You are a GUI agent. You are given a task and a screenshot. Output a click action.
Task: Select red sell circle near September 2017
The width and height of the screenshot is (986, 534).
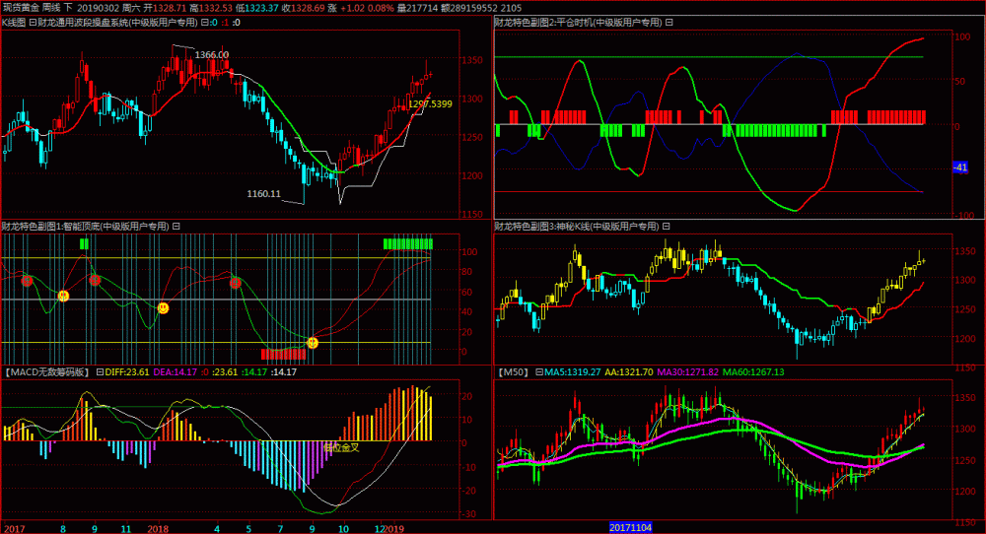[95, 280]
